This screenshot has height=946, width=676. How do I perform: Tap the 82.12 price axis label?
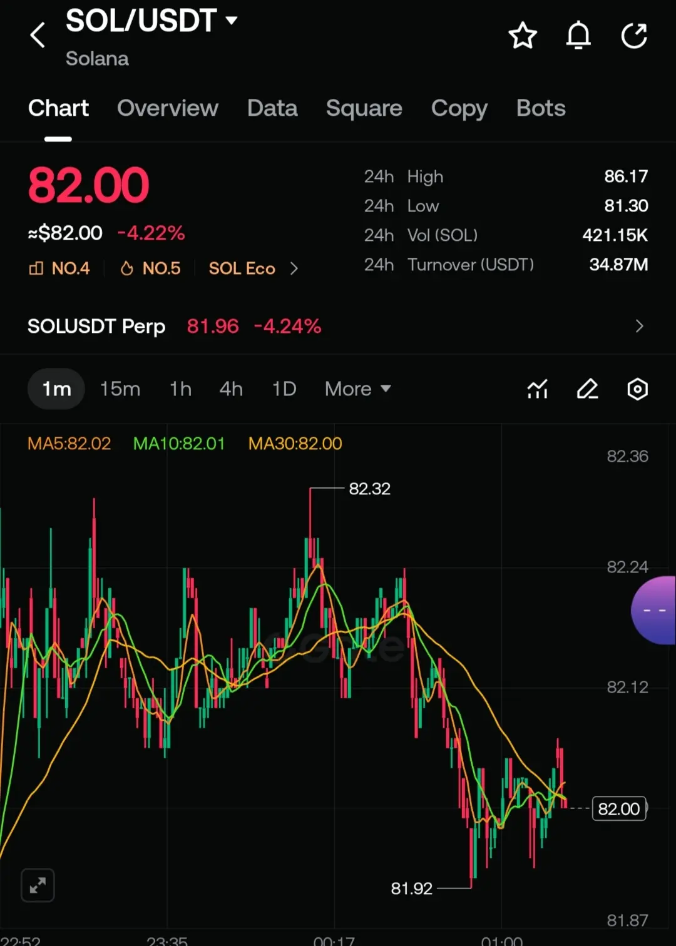[x=627, y=687]
